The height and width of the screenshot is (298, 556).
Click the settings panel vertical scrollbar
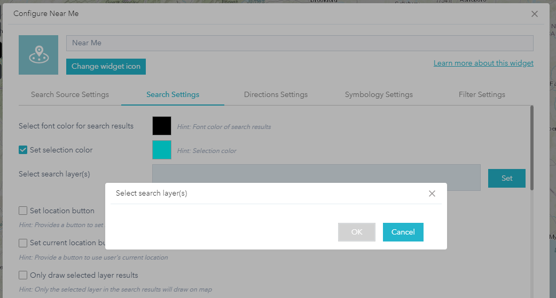532,148
